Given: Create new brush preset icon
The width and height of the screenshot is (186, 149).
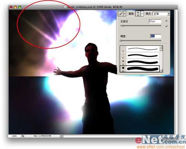Looking at the screenshot, I should [166, 26].
